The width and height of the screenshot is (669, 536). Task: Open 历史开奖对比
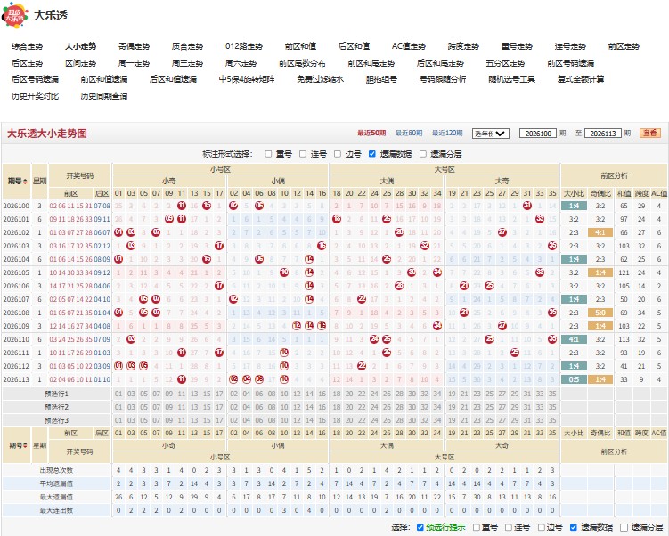[x=35, y=96]
